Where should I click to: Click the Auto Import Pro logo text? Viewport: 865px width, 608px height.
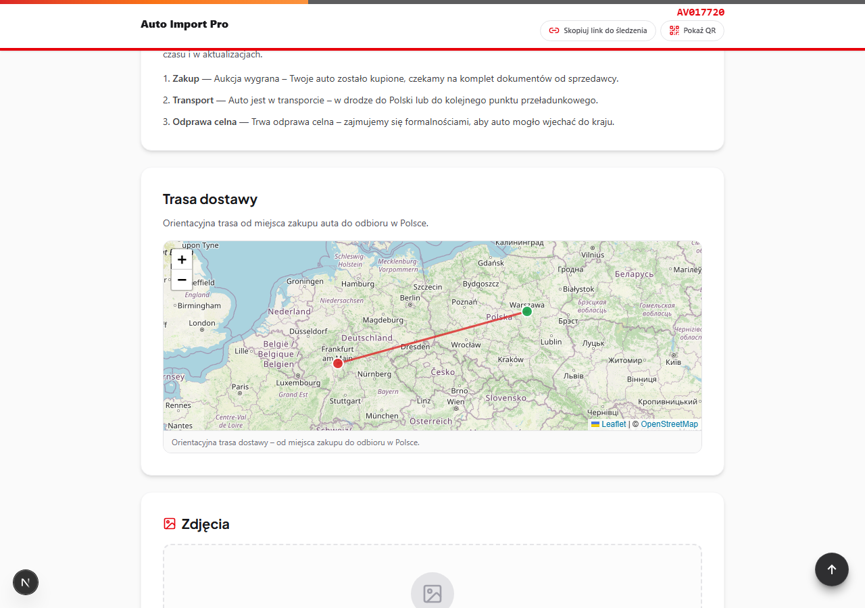pyautogui.click(x=184, y=24)
